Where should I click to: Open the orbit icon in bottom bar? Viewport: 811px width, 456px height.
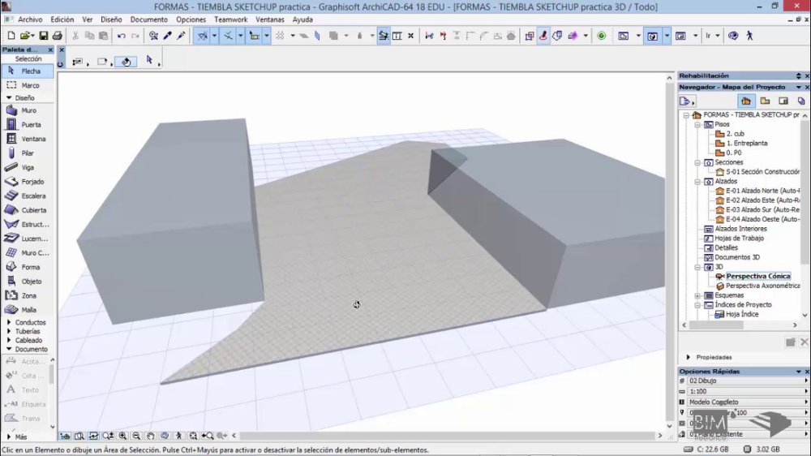click(x=165, y=436)
